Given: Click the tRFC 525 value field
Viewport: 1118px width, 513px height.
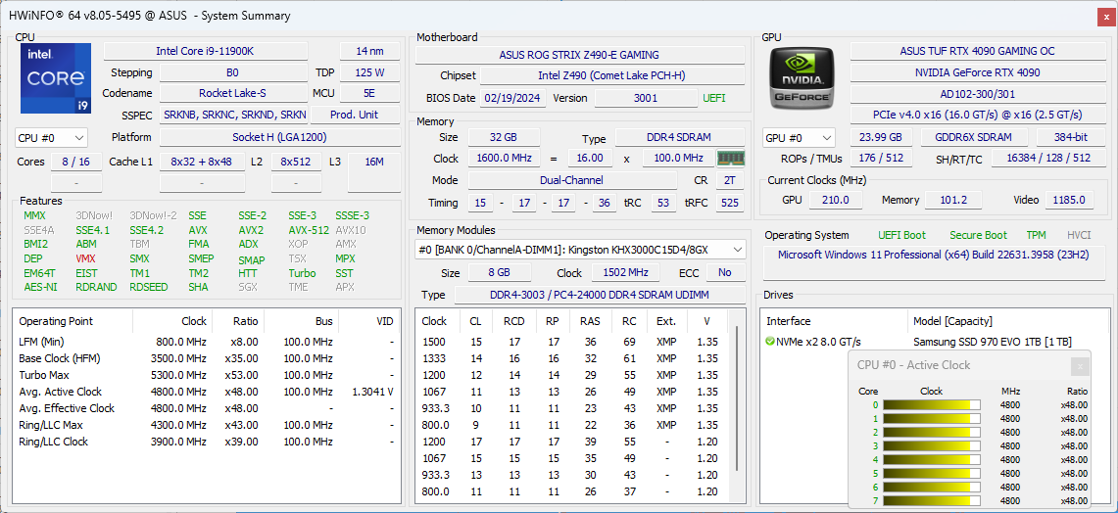Looking at the screenshot, I should point(728,203).
